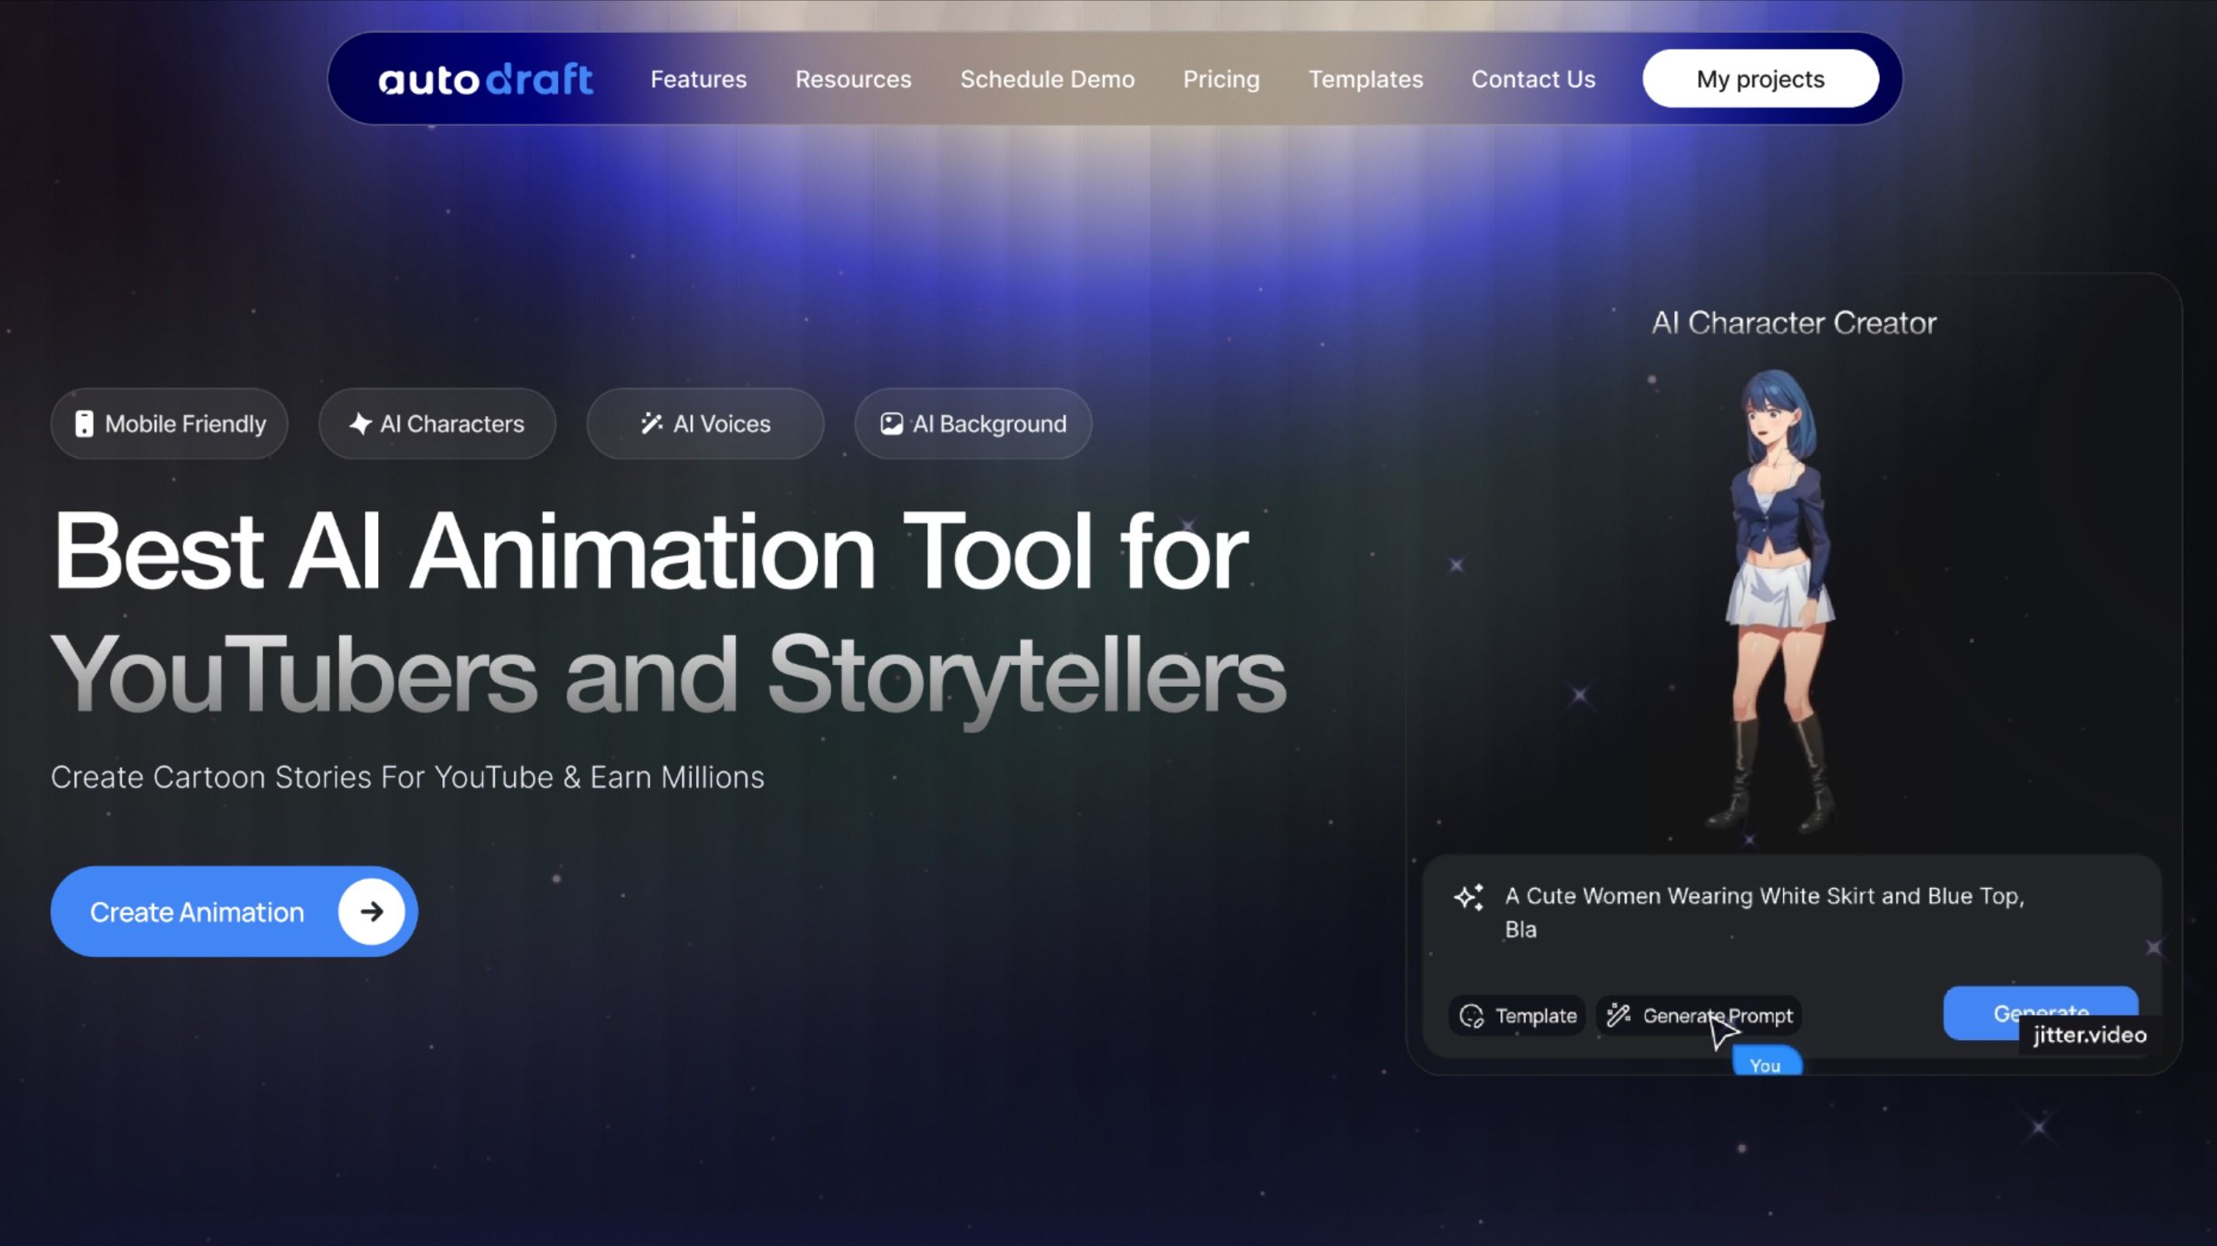This screenshot has width=2217, height=1246.
Task: Click the Create Animation button label
Action: coord(197,912)
